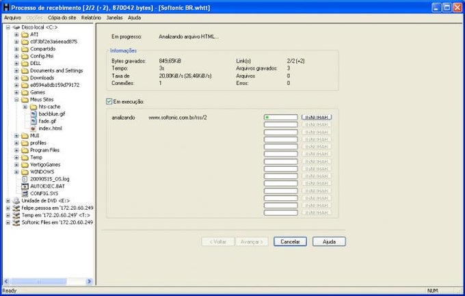Click the Cancelar button

pos(290,241)
